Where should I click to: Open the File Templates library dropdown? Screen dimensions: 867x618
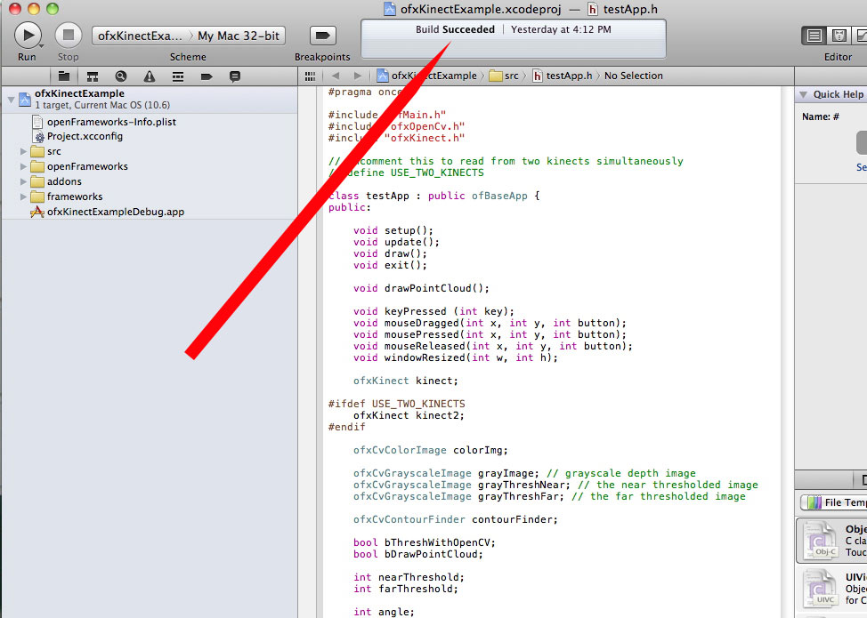tap(835, 502)
